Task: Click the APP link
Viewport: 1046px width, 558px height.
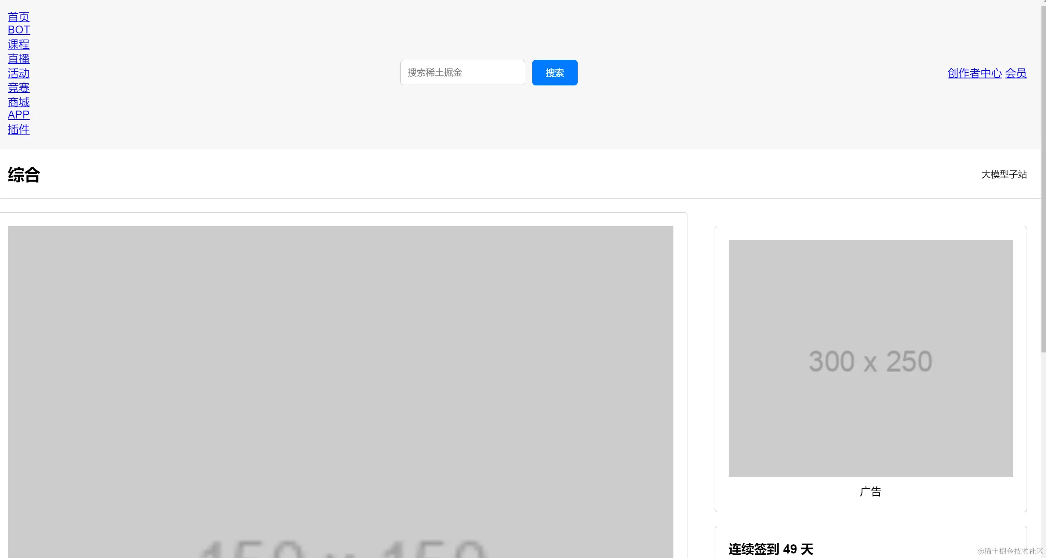Action: coord(19,115)
